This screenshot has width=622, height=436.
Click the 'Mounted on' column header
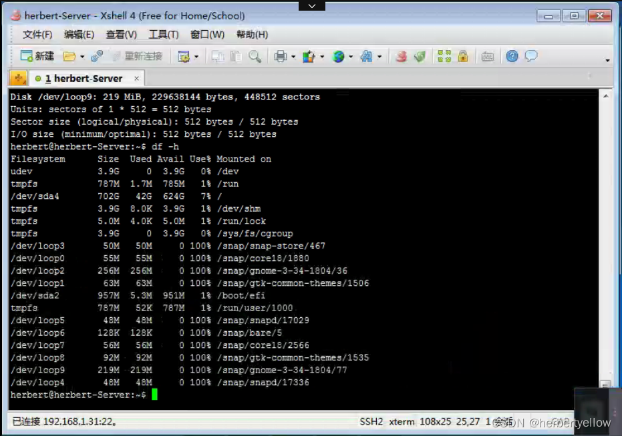[244, 159]
